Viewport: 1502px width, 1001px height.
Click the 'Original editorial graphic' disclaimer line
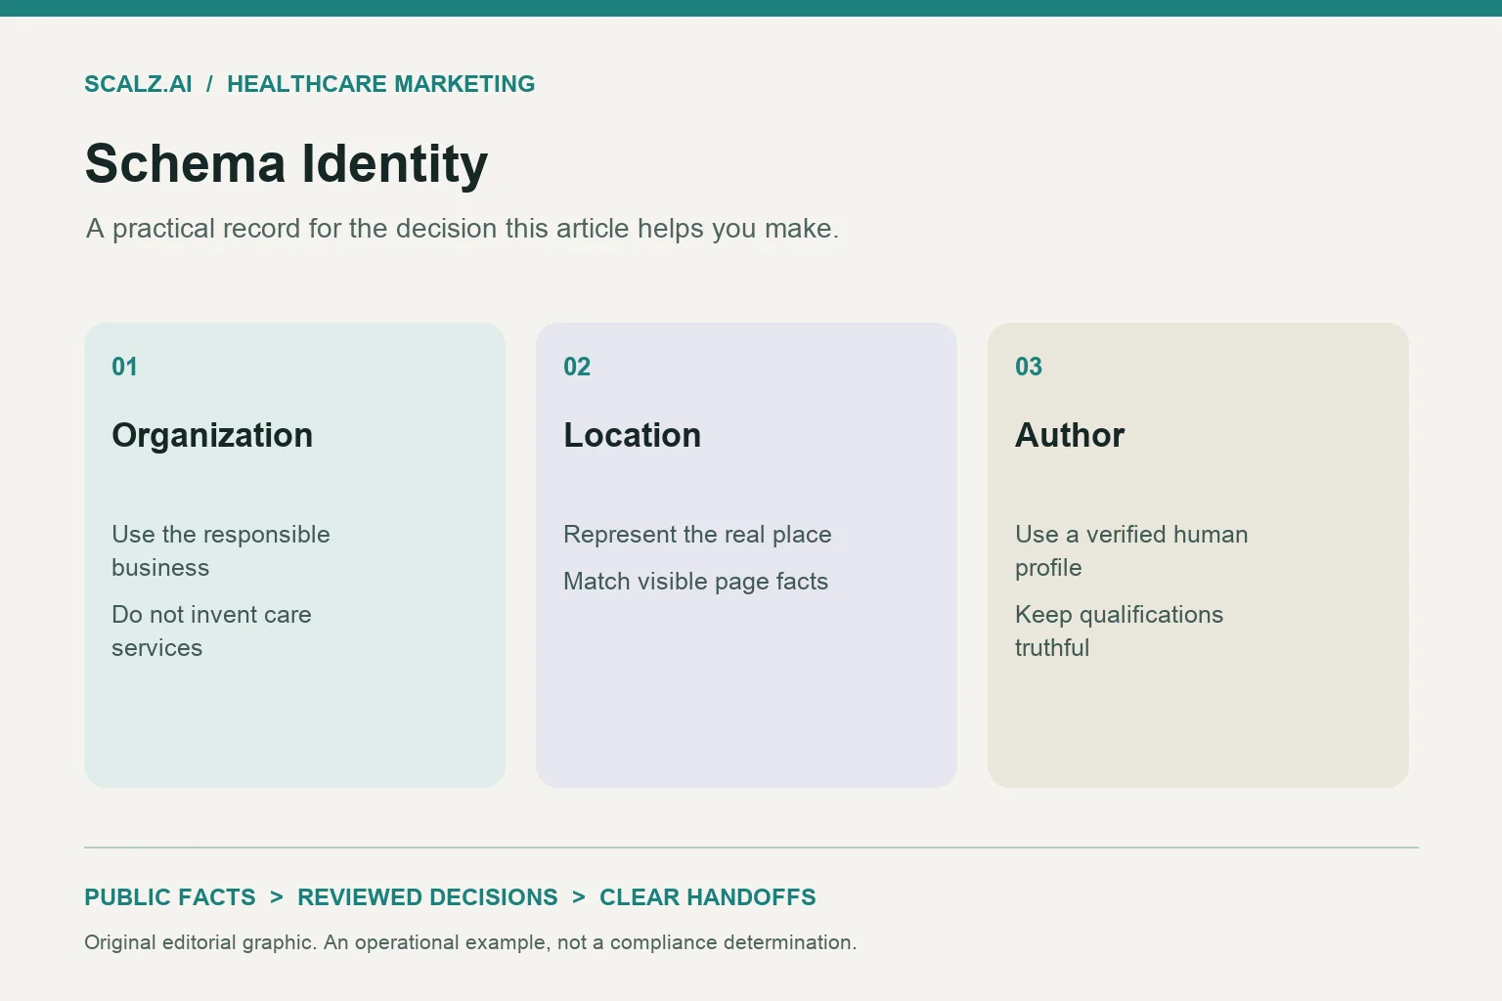470,942
